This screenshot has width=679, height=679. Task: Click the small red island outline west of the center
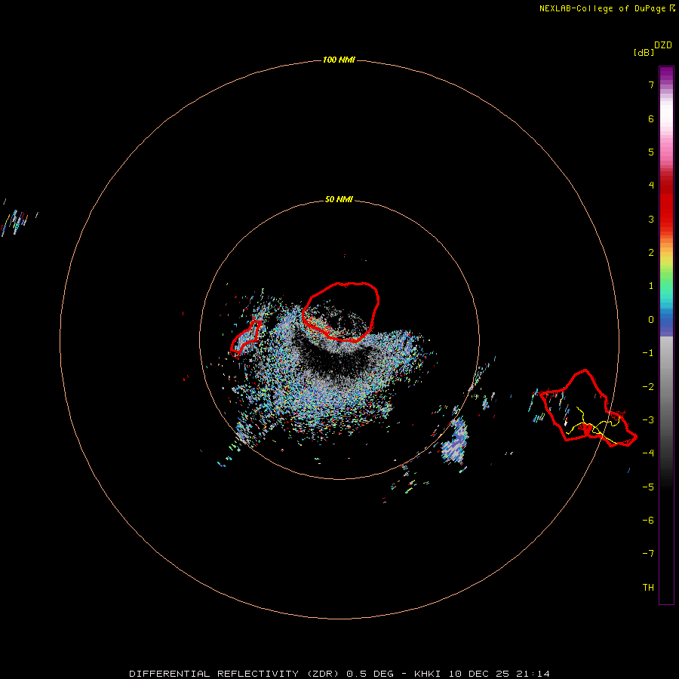[x=245, y=337]
